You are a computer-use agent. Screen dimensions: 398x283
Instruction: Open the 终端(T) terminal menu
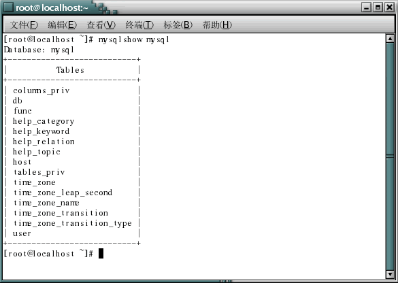pos(139,25)
